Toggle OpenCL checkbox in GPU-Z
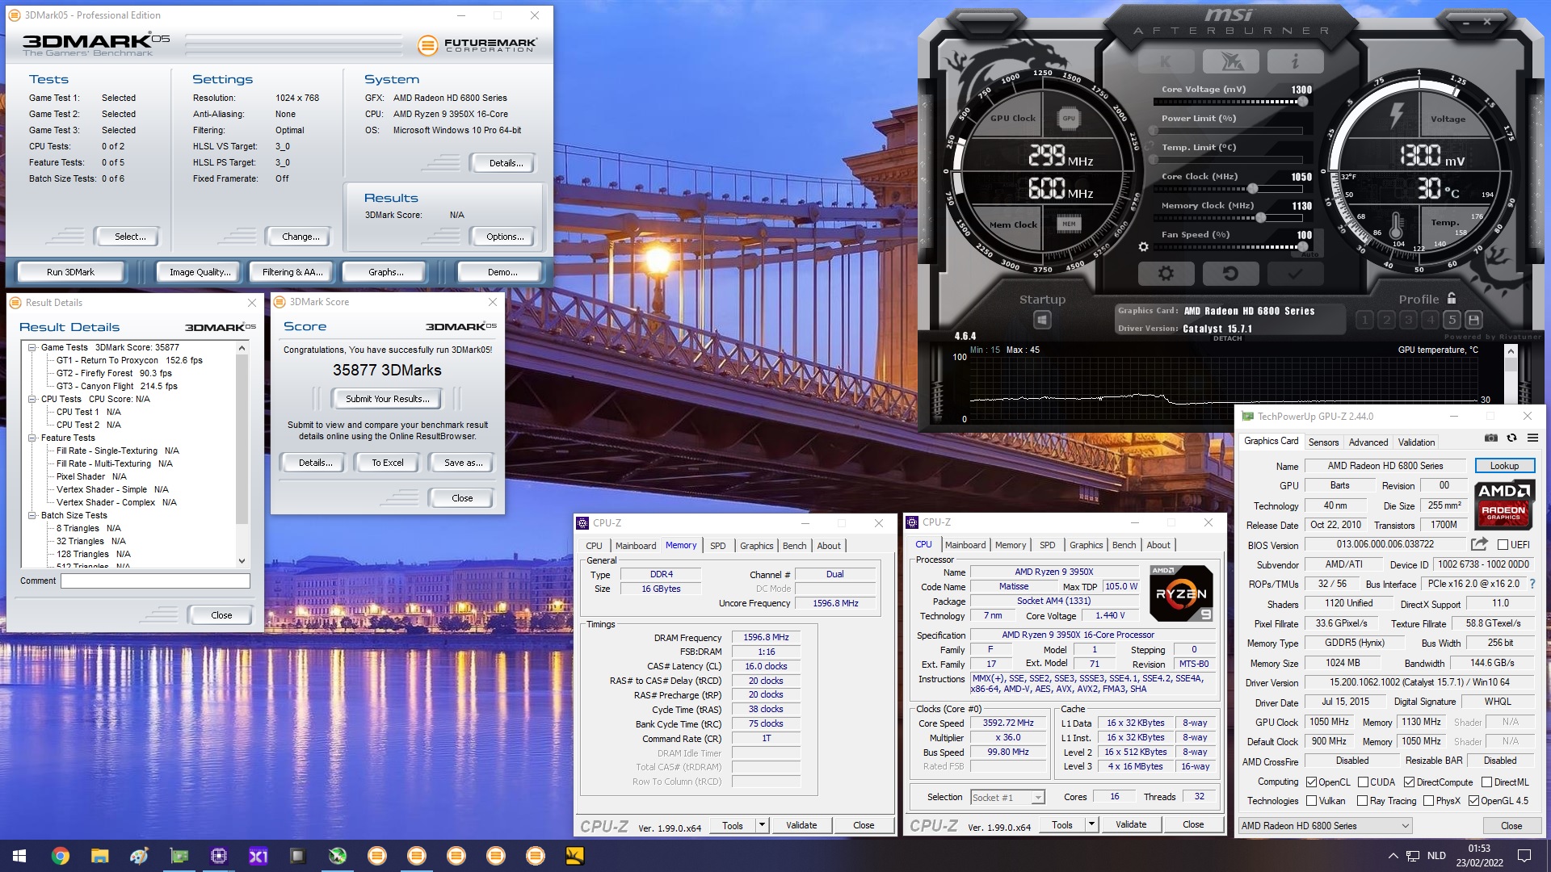 tap(1311, 782)
